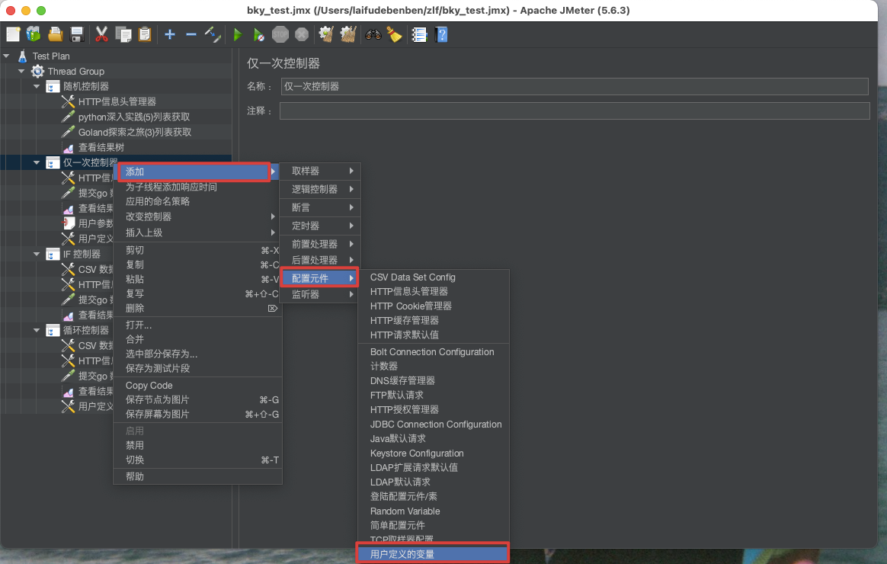Open the 配置元件 submenu
Screen dimensions: 887x564
pyautogui.click(x=319, y=278)
